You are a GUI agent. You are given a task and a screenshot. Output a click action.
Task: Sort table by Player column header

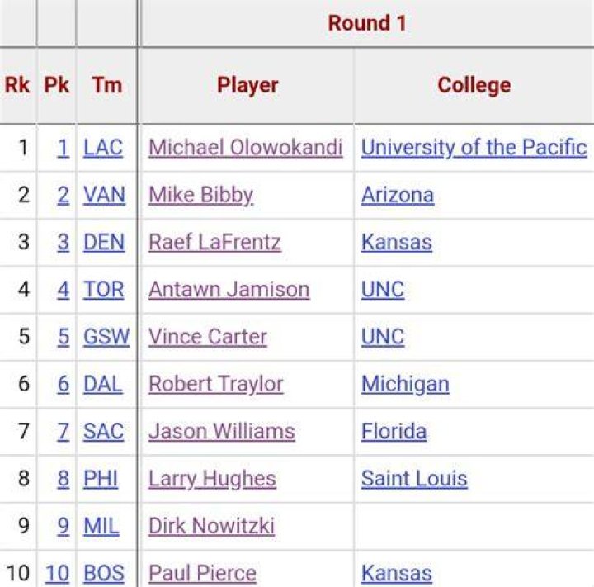tap(247, 85)
